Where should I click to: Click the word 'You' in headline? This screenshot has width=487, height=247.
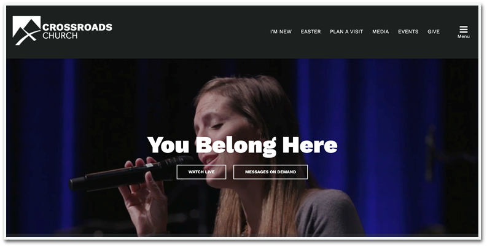pos(168,146)
